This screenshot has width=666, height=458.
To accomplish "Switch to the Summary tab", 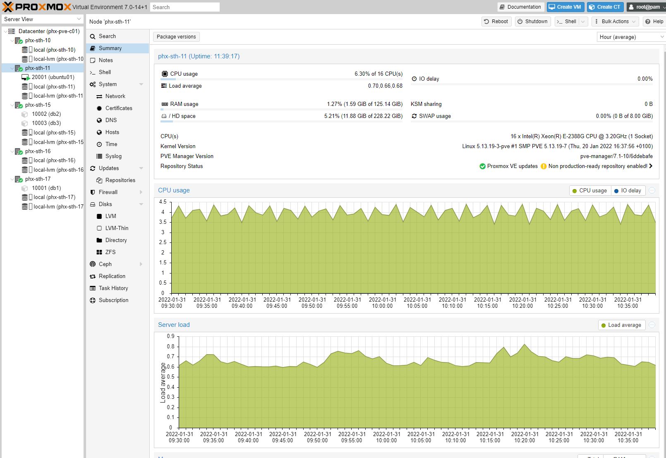I will (110, 48).
